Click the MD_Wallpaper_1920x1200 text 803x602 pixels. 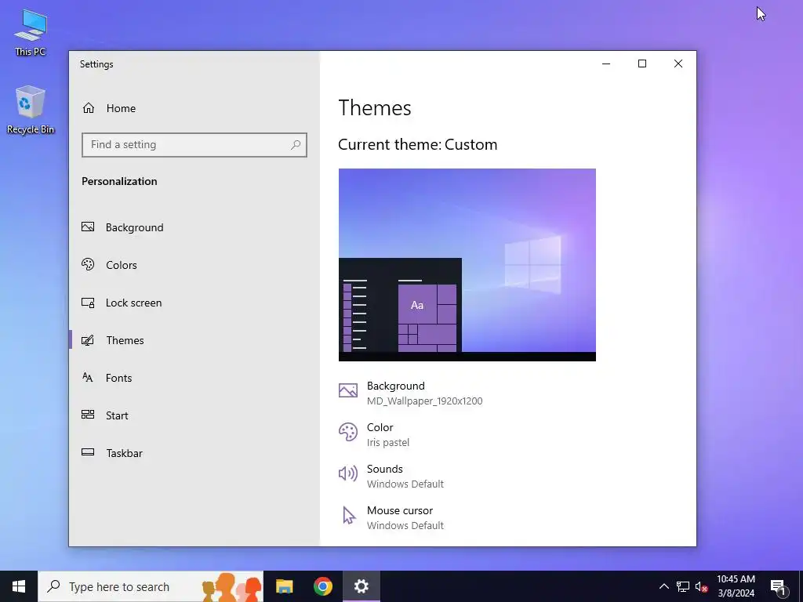click(x=424, y=401)
